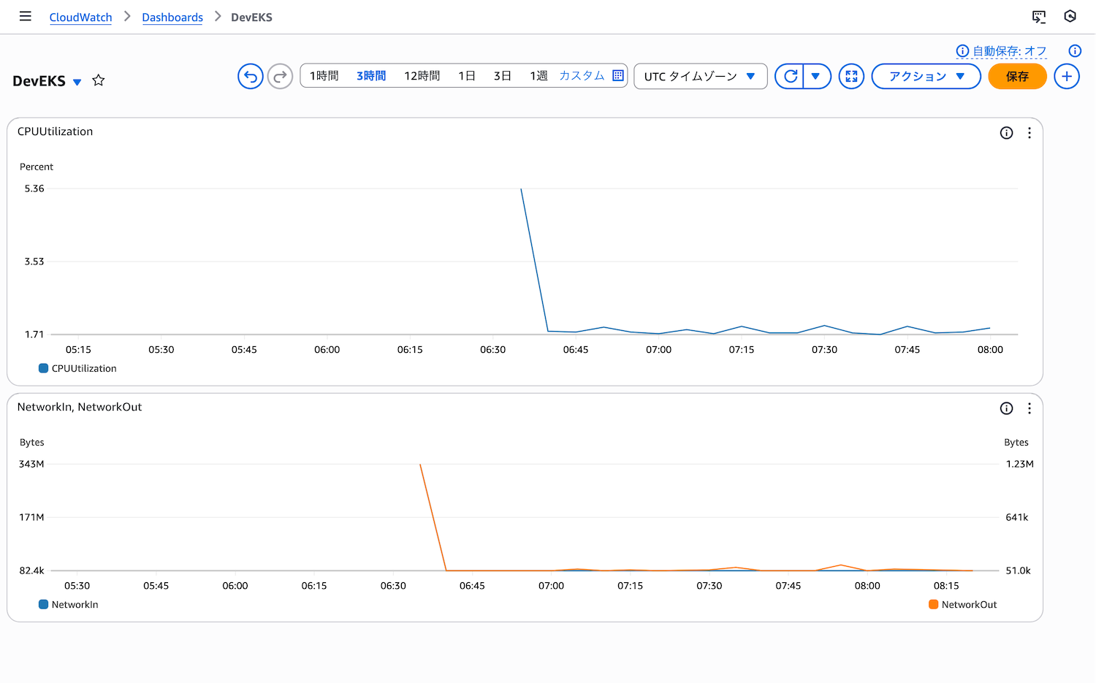Image resolution: width=1096 pixels, height=683 pixels.
Task: Toggle NetworkOut legend series visibility
Action: pyautogui.click(x=962, y=605)
